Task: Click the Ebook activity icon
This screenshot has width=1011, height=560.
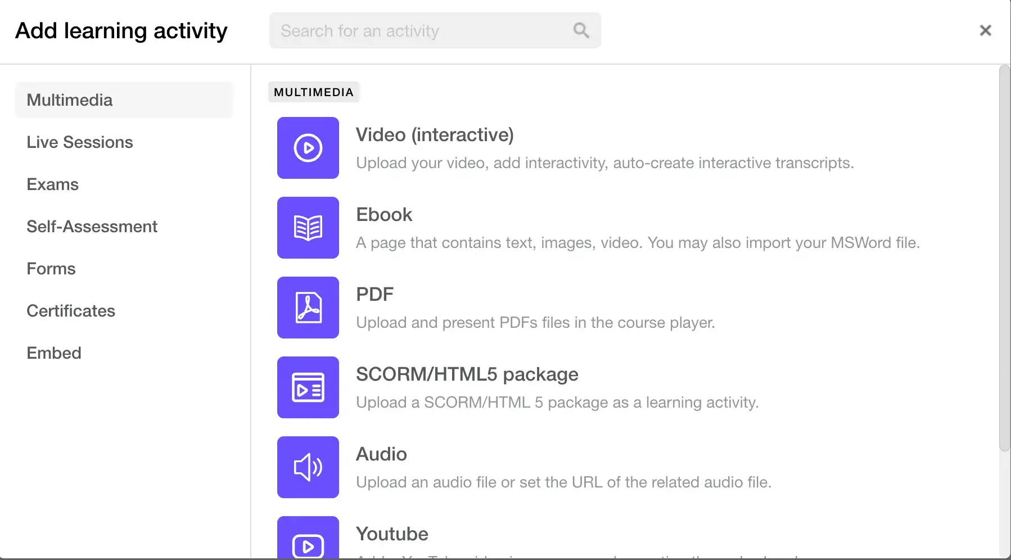Action: point(307,228)
